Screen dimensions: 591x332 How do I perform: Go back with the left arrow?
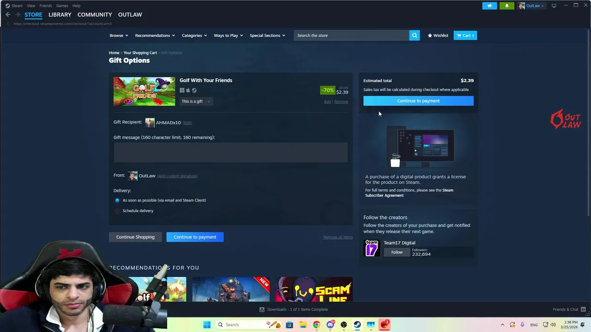8,15
